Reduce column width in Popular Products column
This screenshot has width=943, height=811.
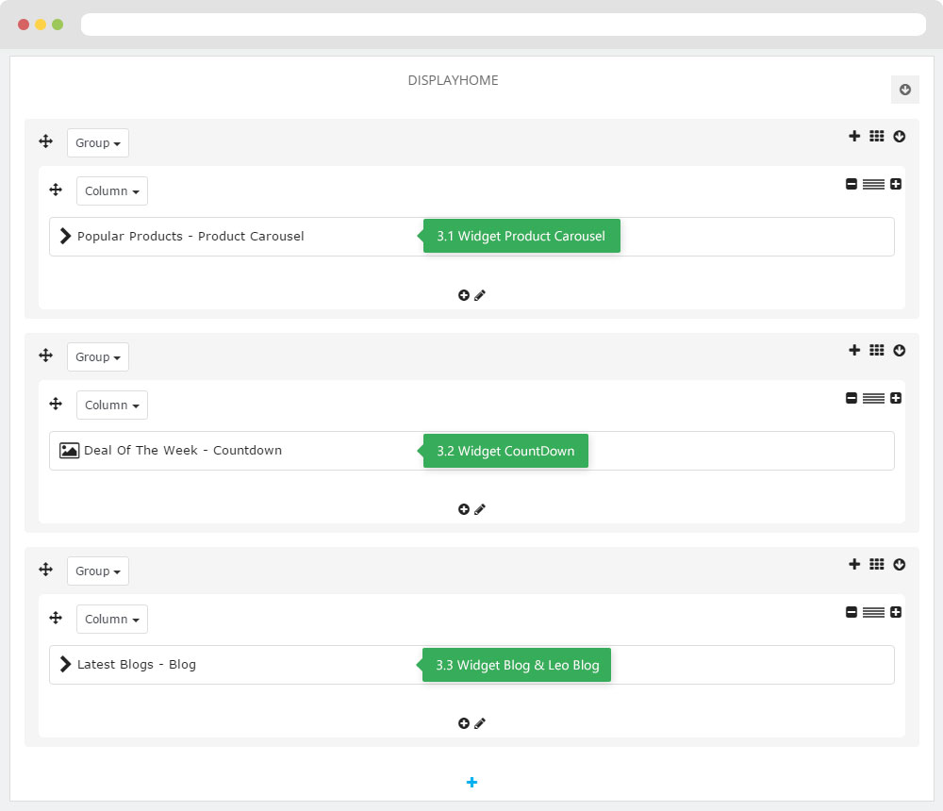[851, 184]
